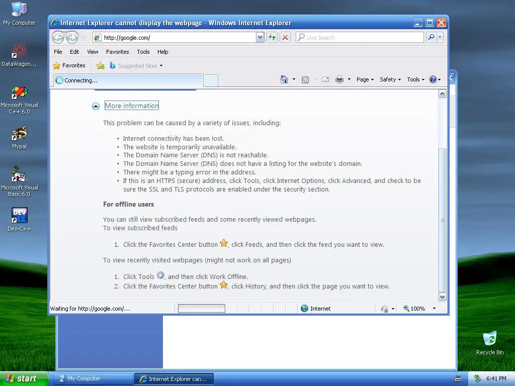Open a new blank tab
Image resolution: width=515 pixels, height=386 pixels.
point(211,80)
